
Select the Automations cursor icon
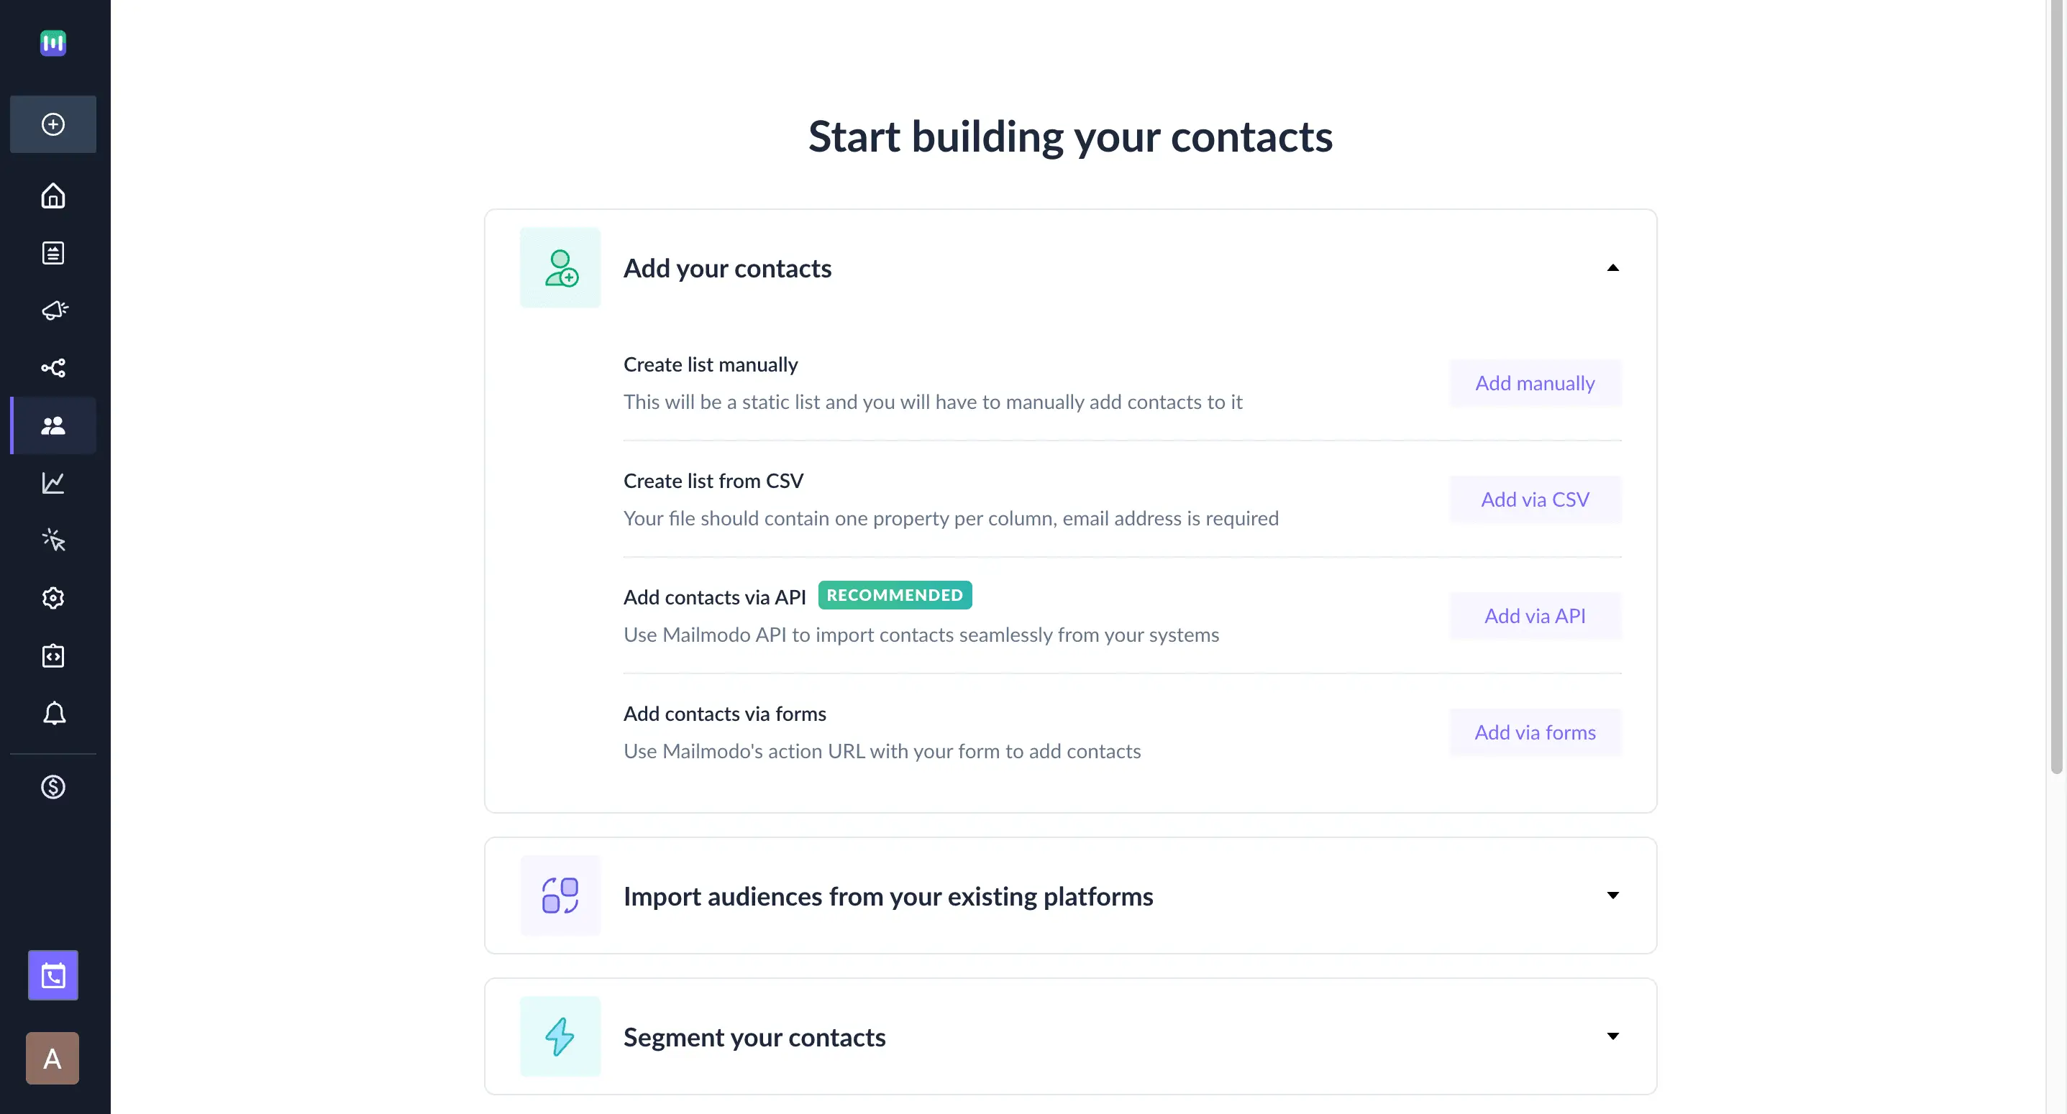click(x=53, y=540)
